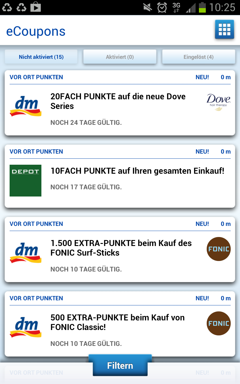
Task: Tap the FONIC logo on Classic coupon
Action: click(x=219, y=323)
